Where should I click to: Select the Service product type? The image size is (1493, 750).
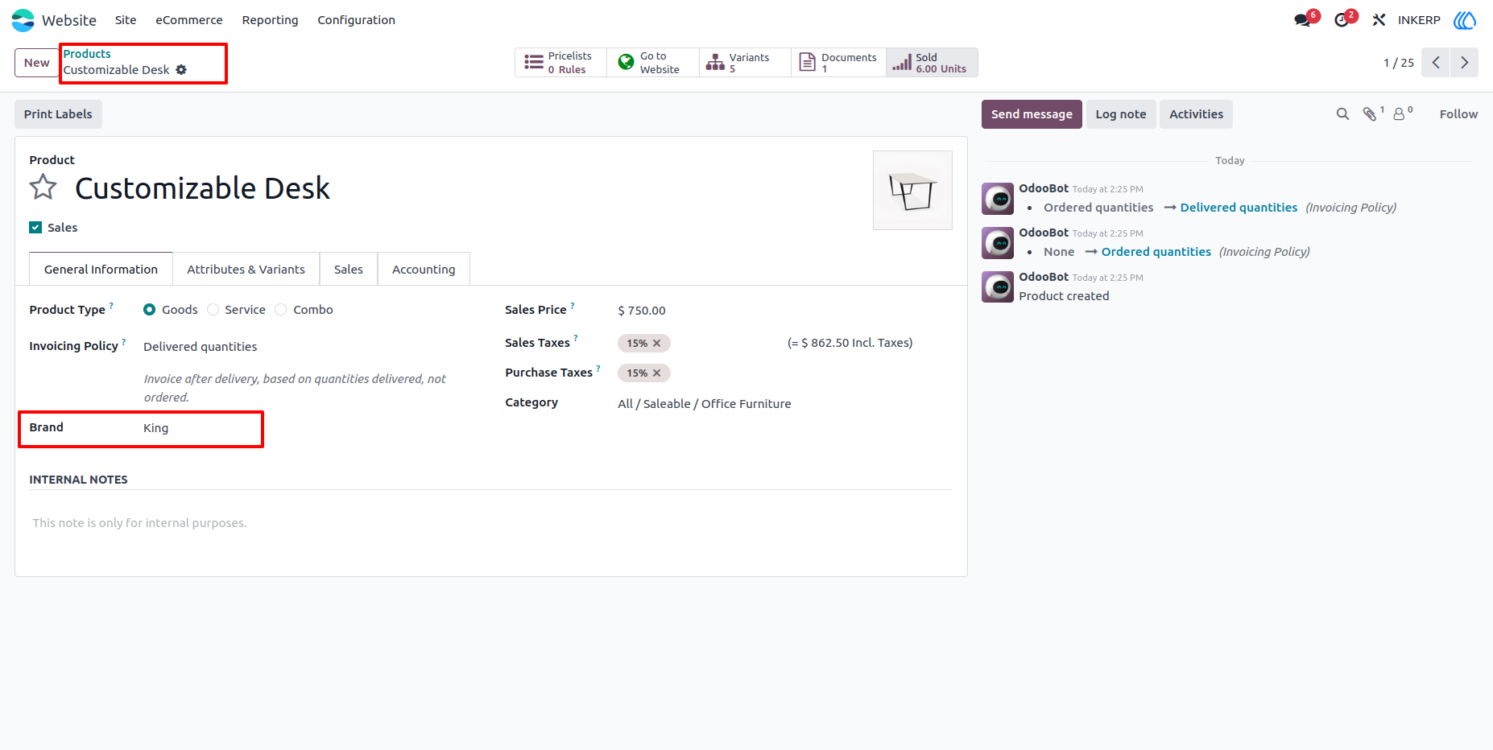tap(213, 310)
